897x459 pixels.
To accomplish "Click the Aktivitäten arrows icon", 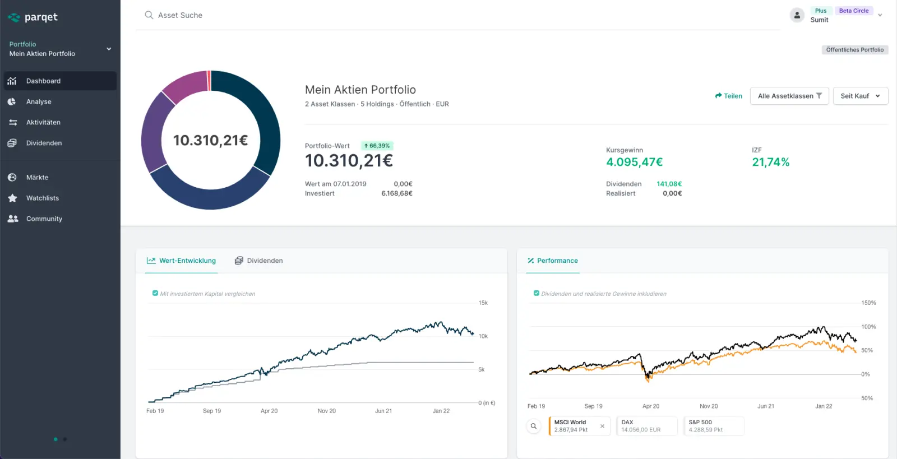I will tap(12, 122).
